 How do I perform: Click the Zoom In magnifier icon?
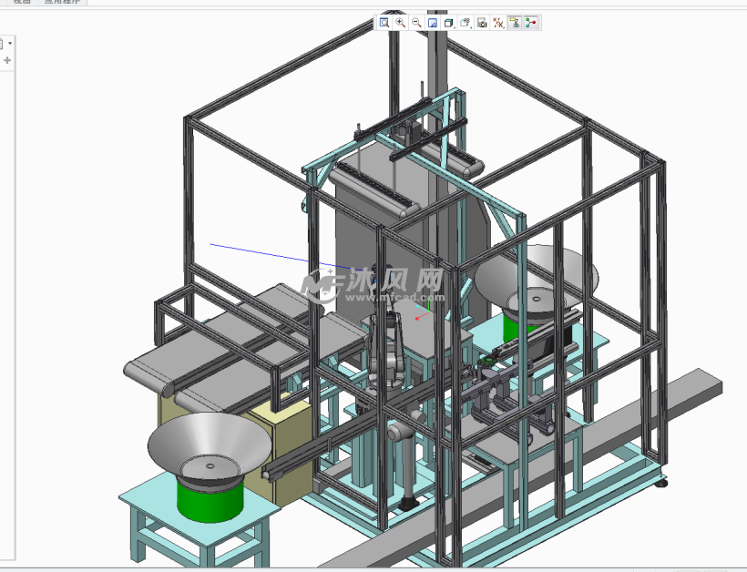pos(400,22)
